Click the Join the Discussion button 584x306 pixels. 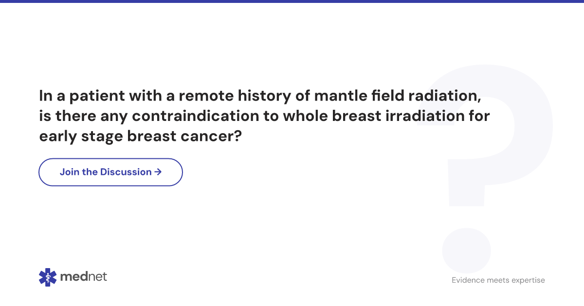coord(110,172)
